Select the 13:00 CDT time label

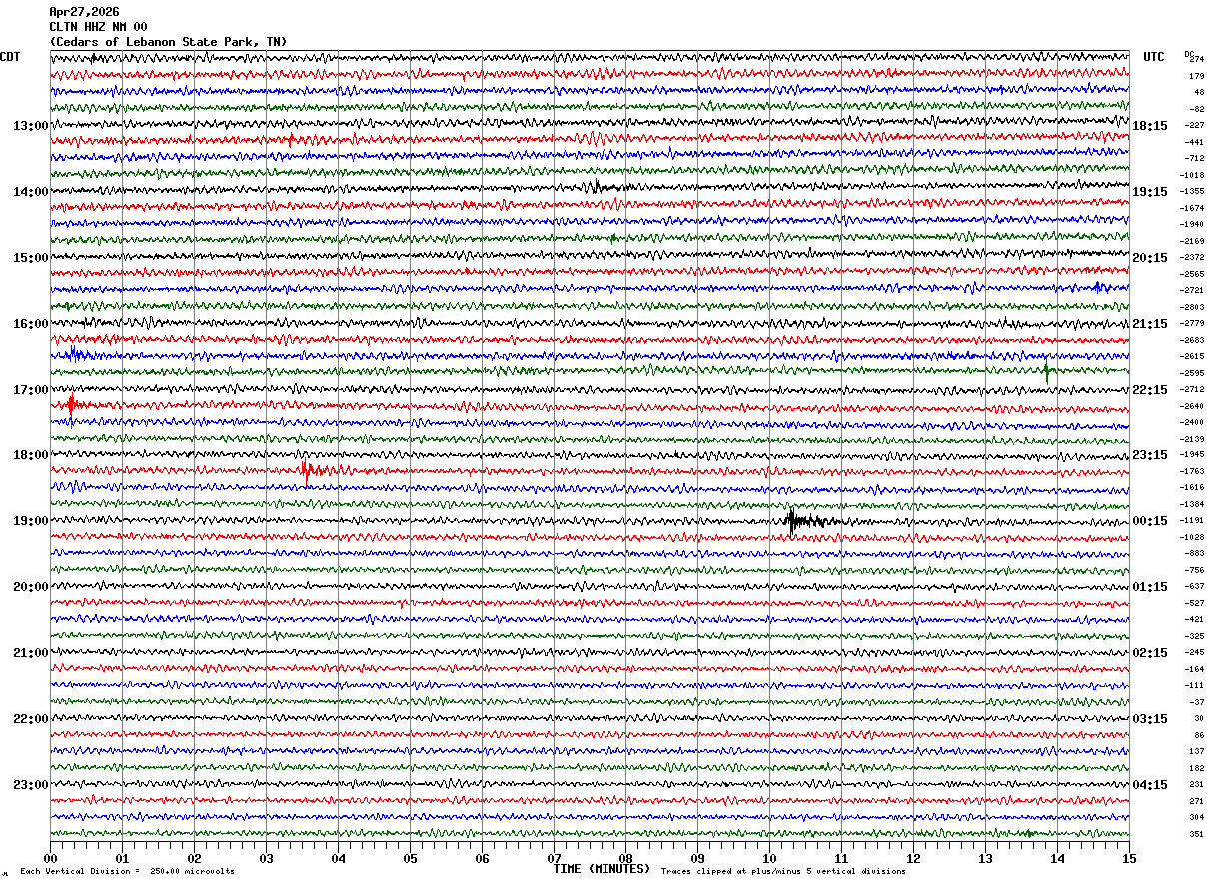click(x=30, y=126)
